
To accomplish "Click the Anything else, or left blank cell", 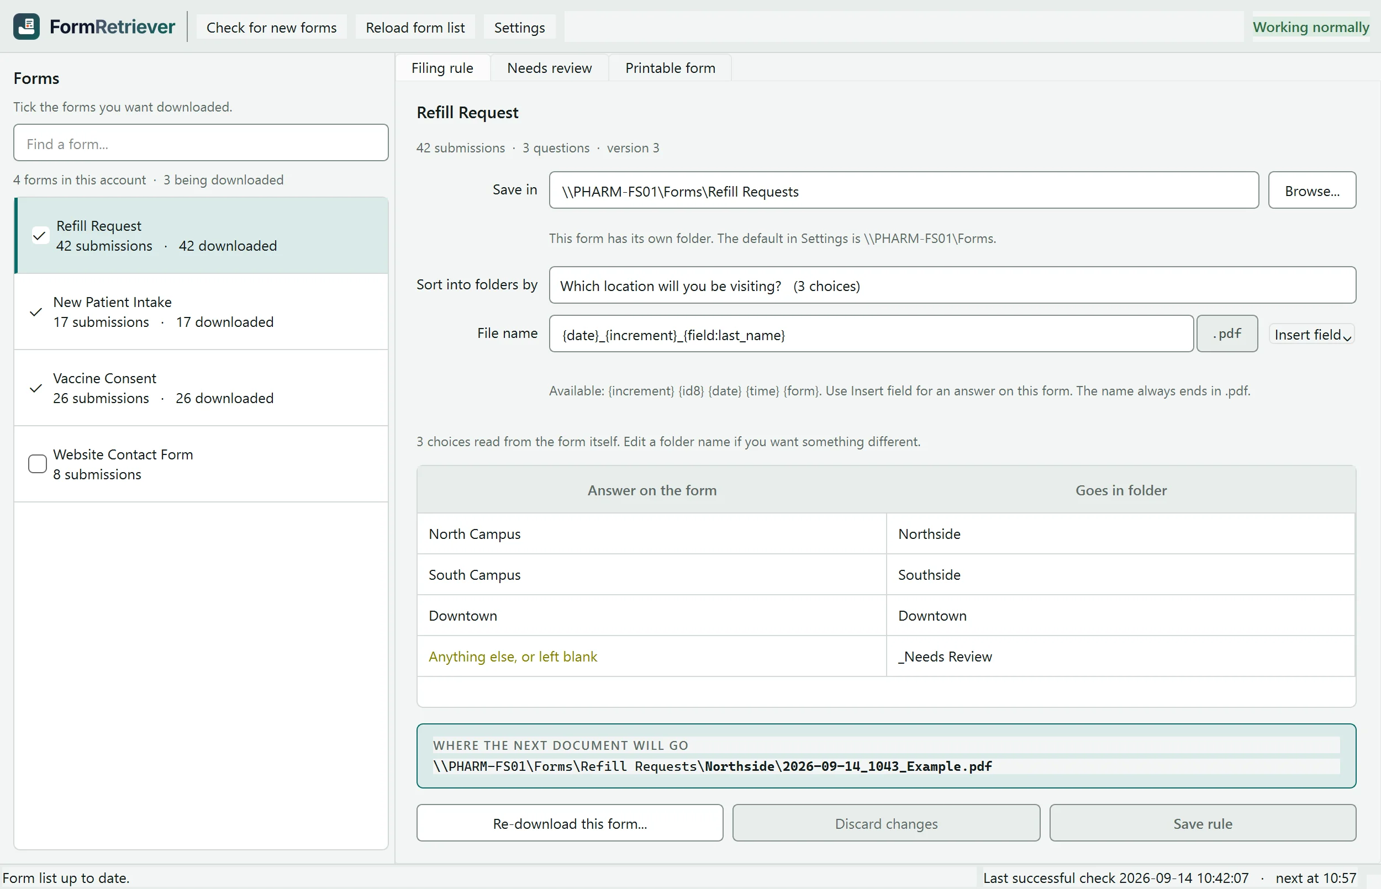I will pos(651,657).
